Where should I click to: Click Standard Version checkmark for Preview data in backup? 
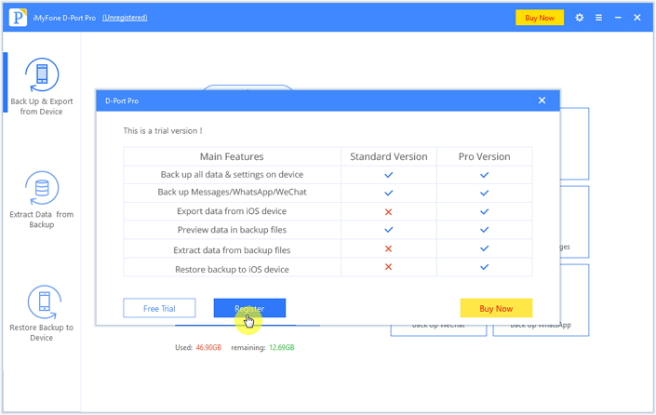pyautogui.click(x=389, y=230)
